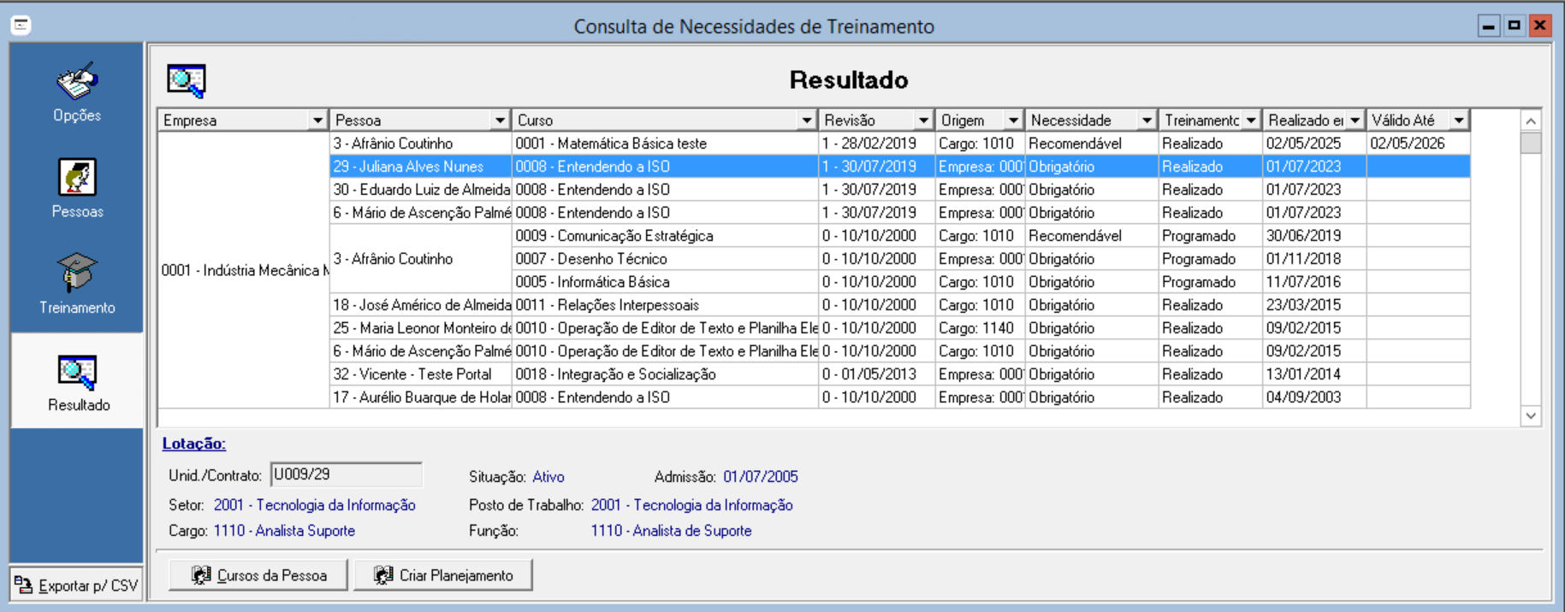
Task: Open the Pessoa column filter dropdown
Action: [x=501, y=121]
